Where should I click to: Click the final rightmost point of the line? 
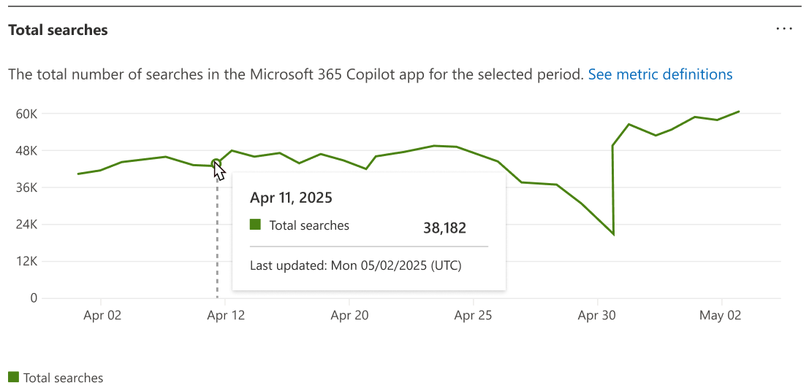click(x=740, y=112)
